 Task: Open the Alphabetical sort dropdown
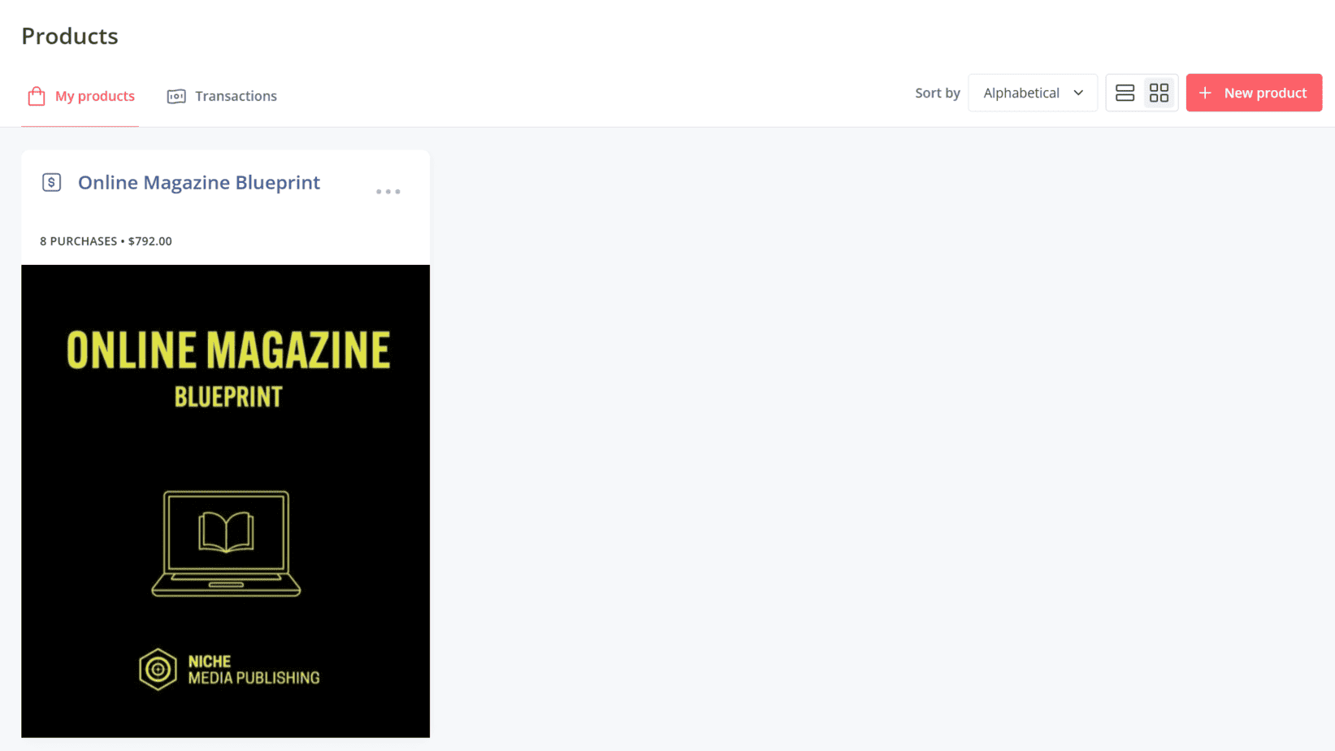point(1033,93)
